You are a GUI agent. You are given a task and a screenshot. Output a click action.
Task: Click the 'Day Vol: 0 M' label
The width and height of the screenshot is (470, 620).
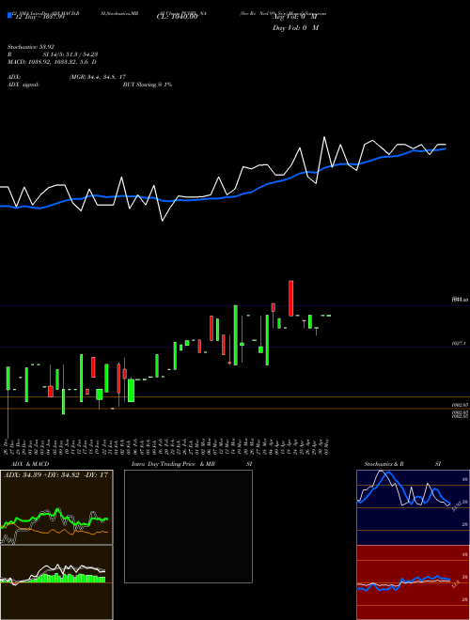pyautogui.click(x=295, y=28)
